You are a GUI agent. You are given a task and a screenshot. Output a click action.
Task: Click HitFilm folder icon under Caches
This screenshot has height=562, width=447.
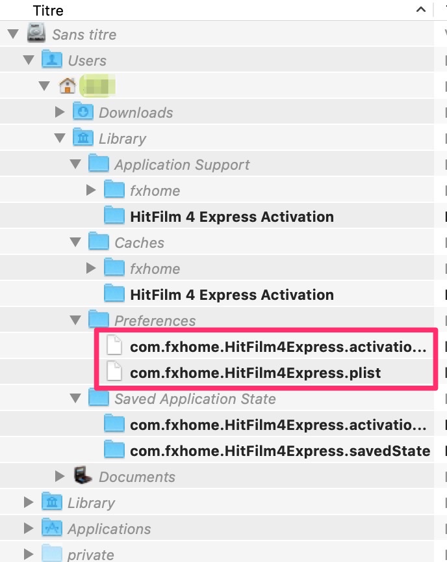coord(114,293)
